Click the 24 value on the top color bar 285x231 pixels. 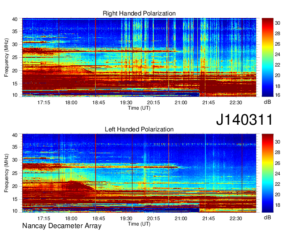coord(277,54)
